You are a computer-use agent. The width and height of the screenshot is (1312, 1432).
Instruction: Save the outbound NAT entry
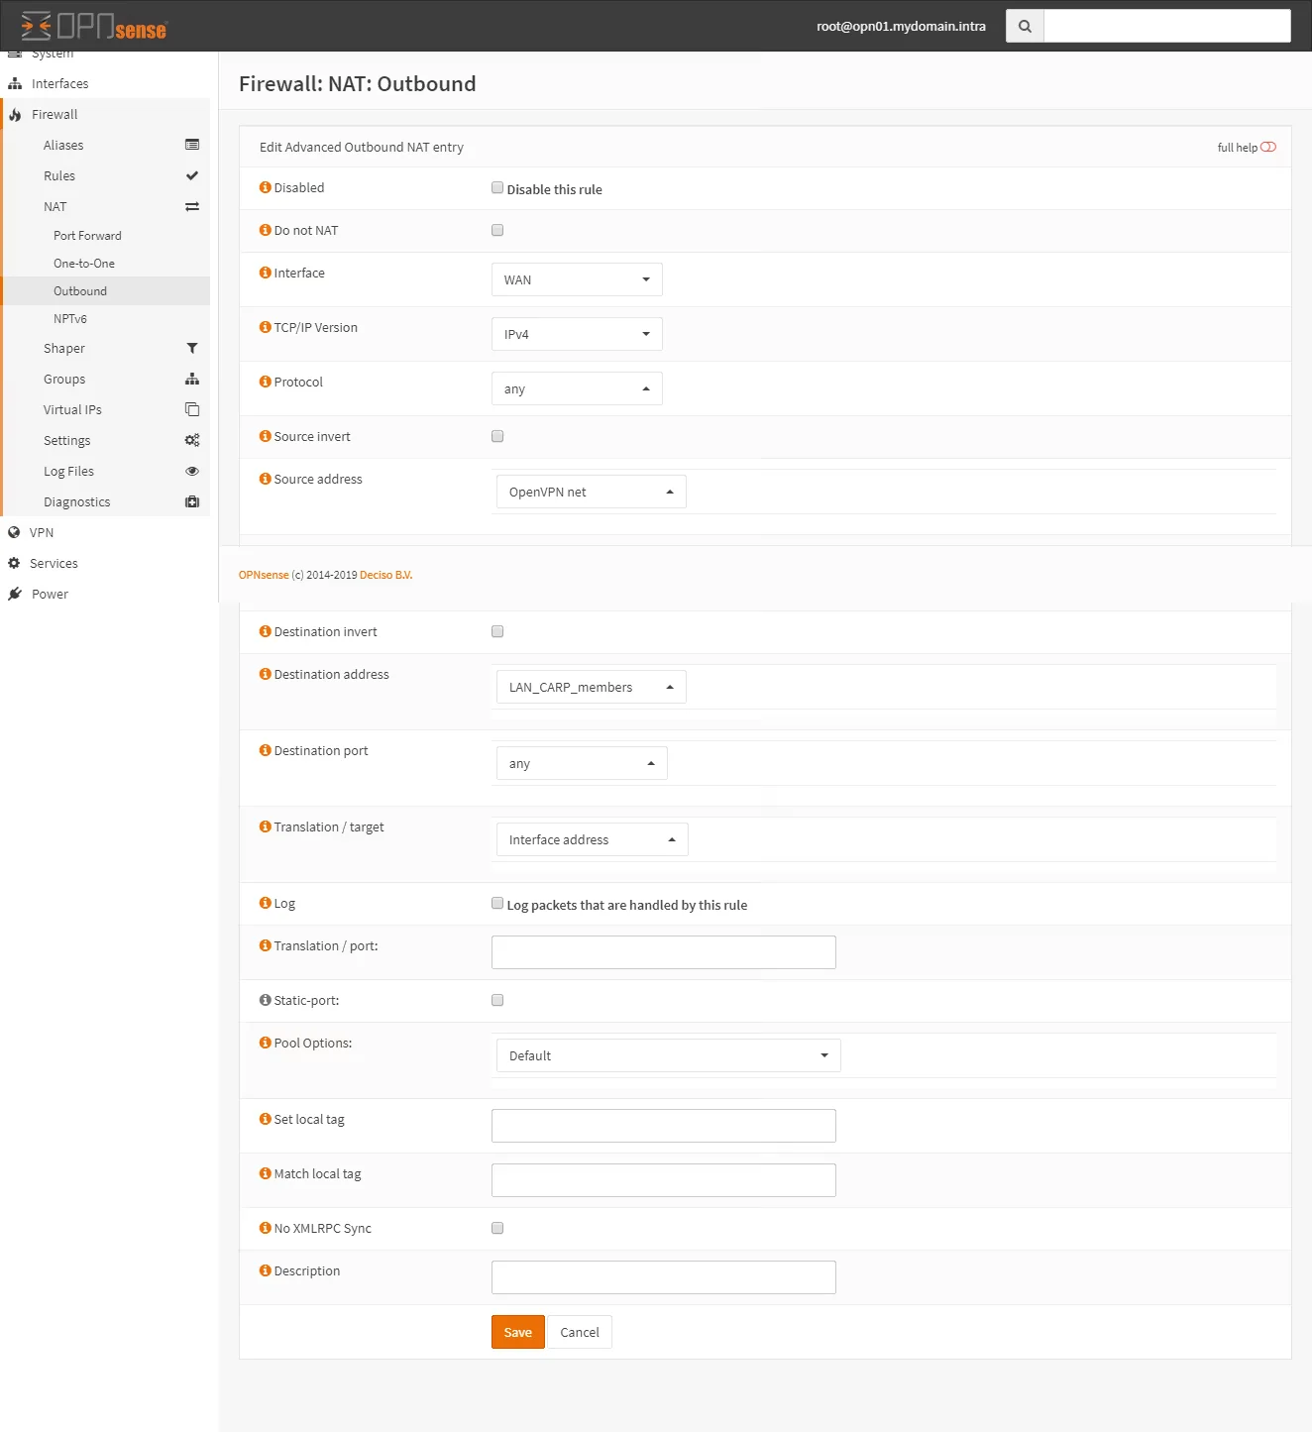tap(517, 1332)
